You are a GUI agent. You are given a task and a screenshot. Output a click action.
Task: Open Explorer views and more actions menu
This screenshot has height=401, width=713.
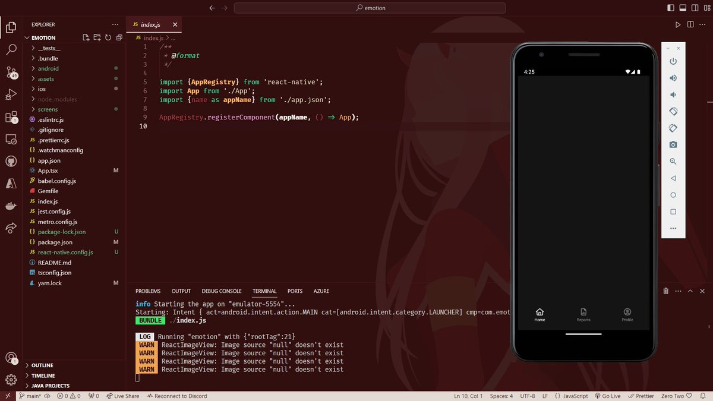point(115,24)
